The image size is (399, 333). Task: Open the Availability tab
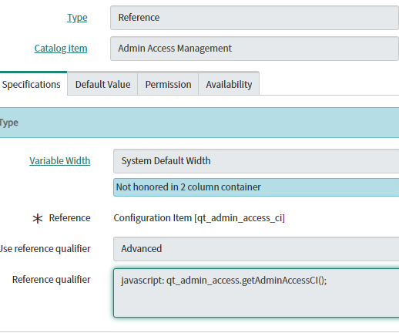(x=229, y=84)
